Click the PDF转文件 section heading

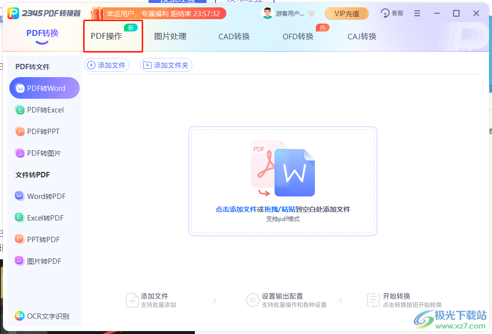pos(32,67)
